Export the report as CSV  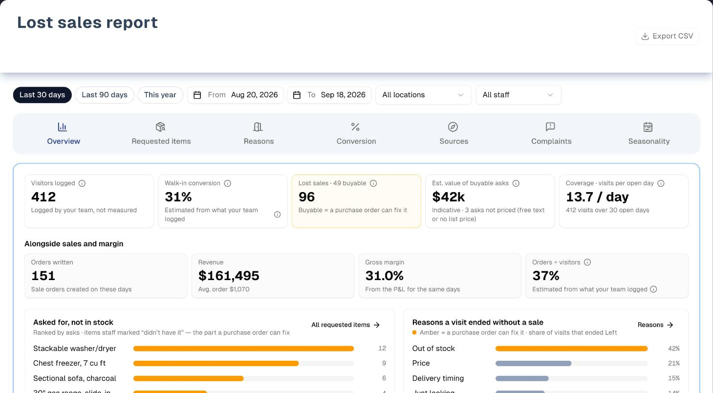coord(667,36)
